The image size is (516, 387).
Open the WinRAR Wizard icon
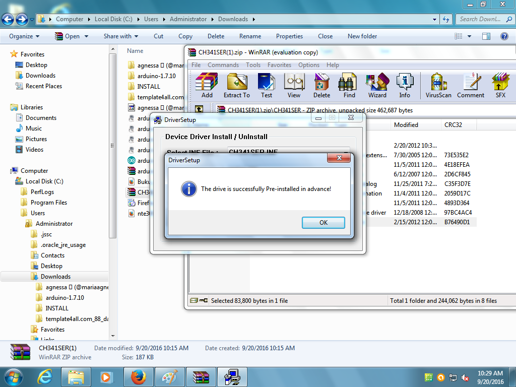pyautogui.click(x=377, y=86)
